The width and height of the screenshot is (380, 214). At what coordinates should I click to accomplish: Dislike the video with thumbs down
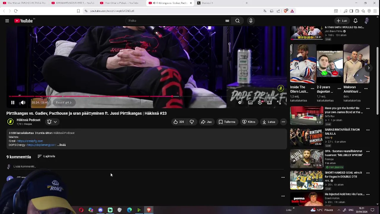coord(192,122)
